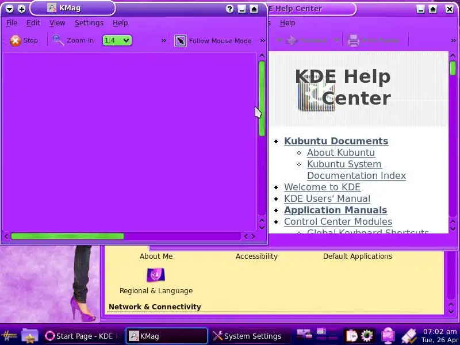Viewport: 460px width, 345px height.
Task: Open the starred folder icon on taskbar
Action: point(30,336)
